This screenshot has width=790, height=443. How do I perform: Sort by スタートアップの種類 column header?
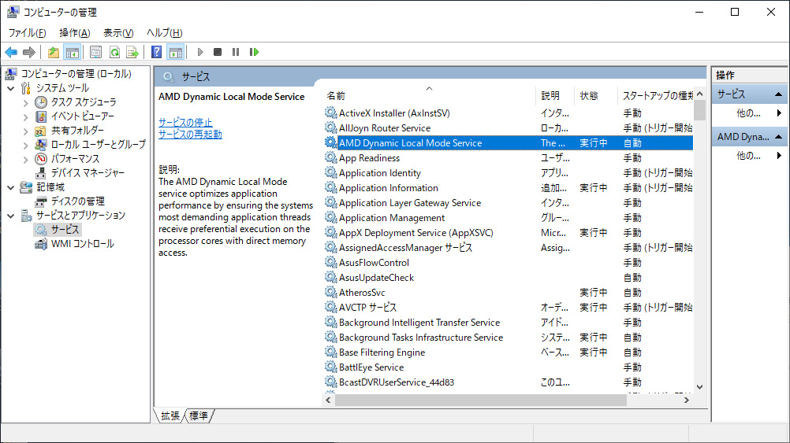(x=655, y=95)
